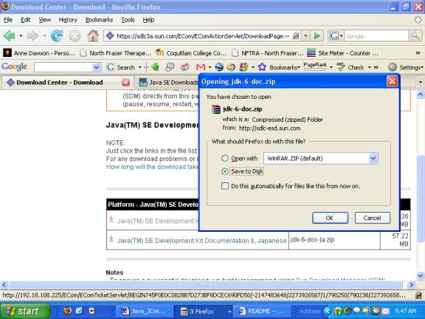The height and width of the screenshot is (319, 425).
Task: Select the Open with radio button
Action: click(225, 158)
